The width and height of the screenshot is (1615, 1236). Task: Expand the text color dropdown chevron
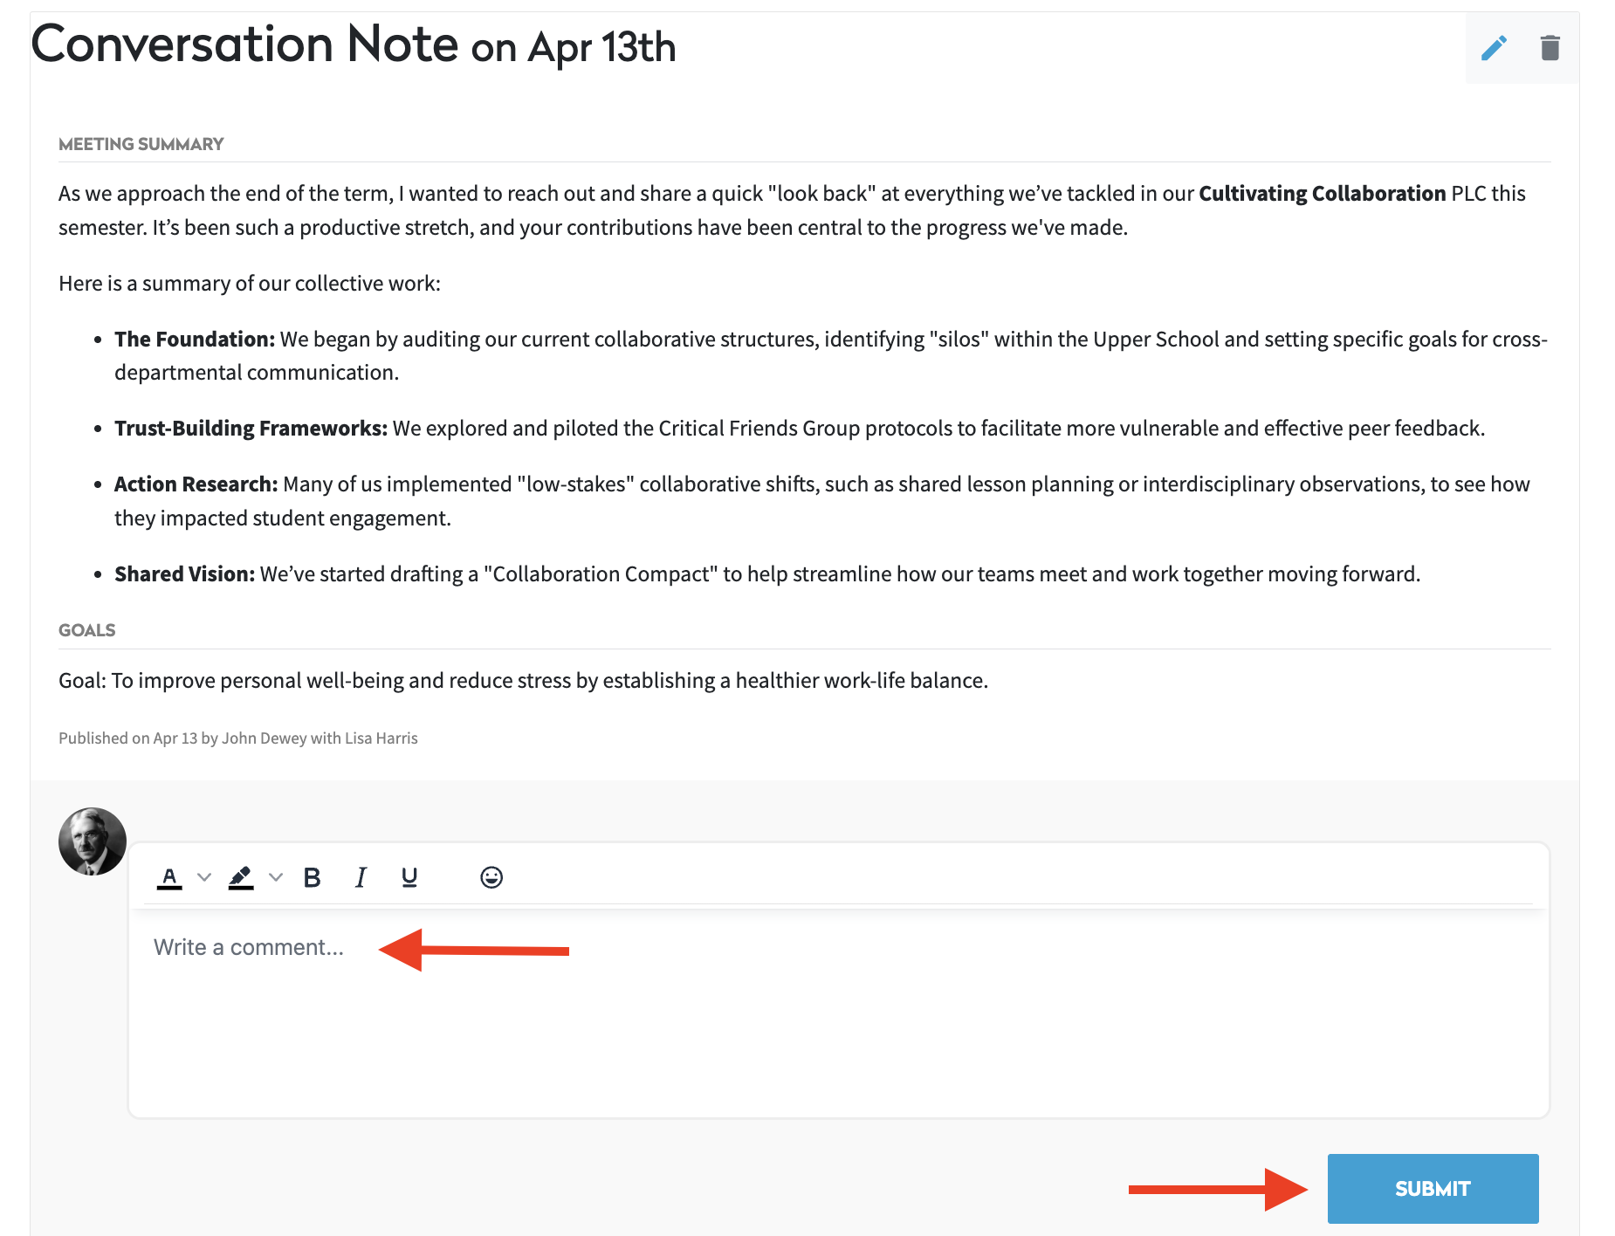pos(204,877)
